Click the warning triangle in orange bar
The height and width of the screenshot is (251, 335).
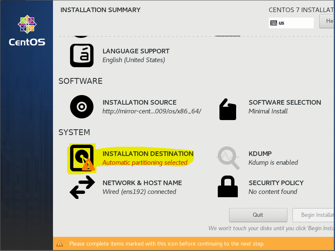(60, 243)
